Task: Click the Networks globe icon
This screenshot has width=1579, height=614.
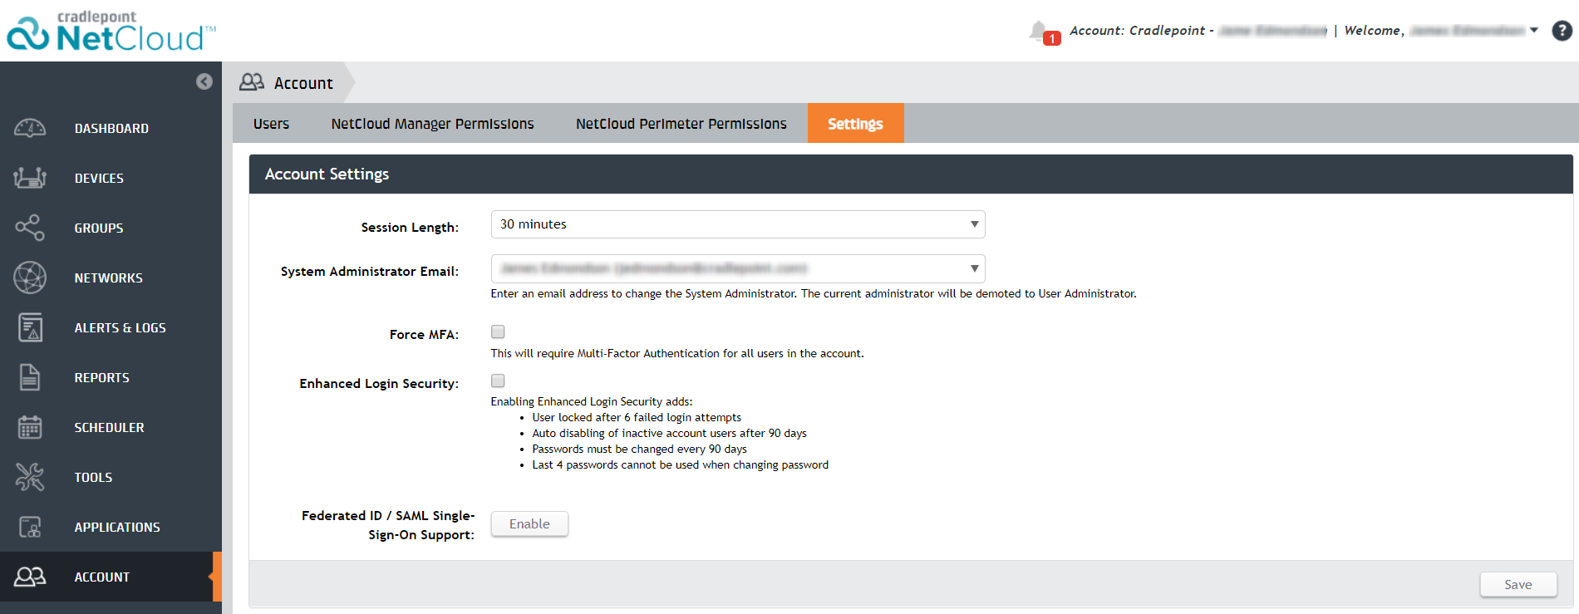Action: (30, 278)
